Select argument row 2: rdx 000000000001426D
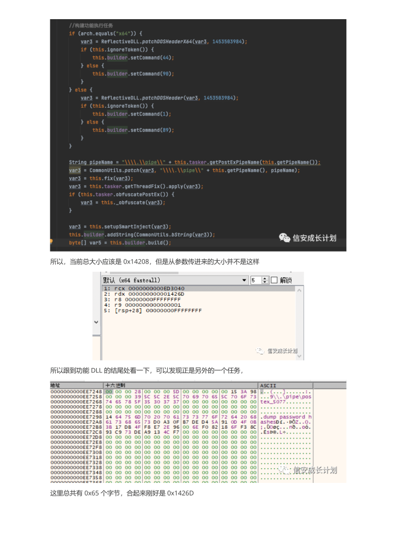 pyautogui.click(x=199, y=294)
